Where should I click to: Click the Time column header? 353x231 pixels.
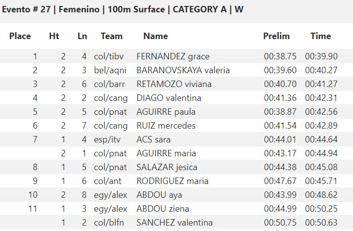(x=321, y=36)
